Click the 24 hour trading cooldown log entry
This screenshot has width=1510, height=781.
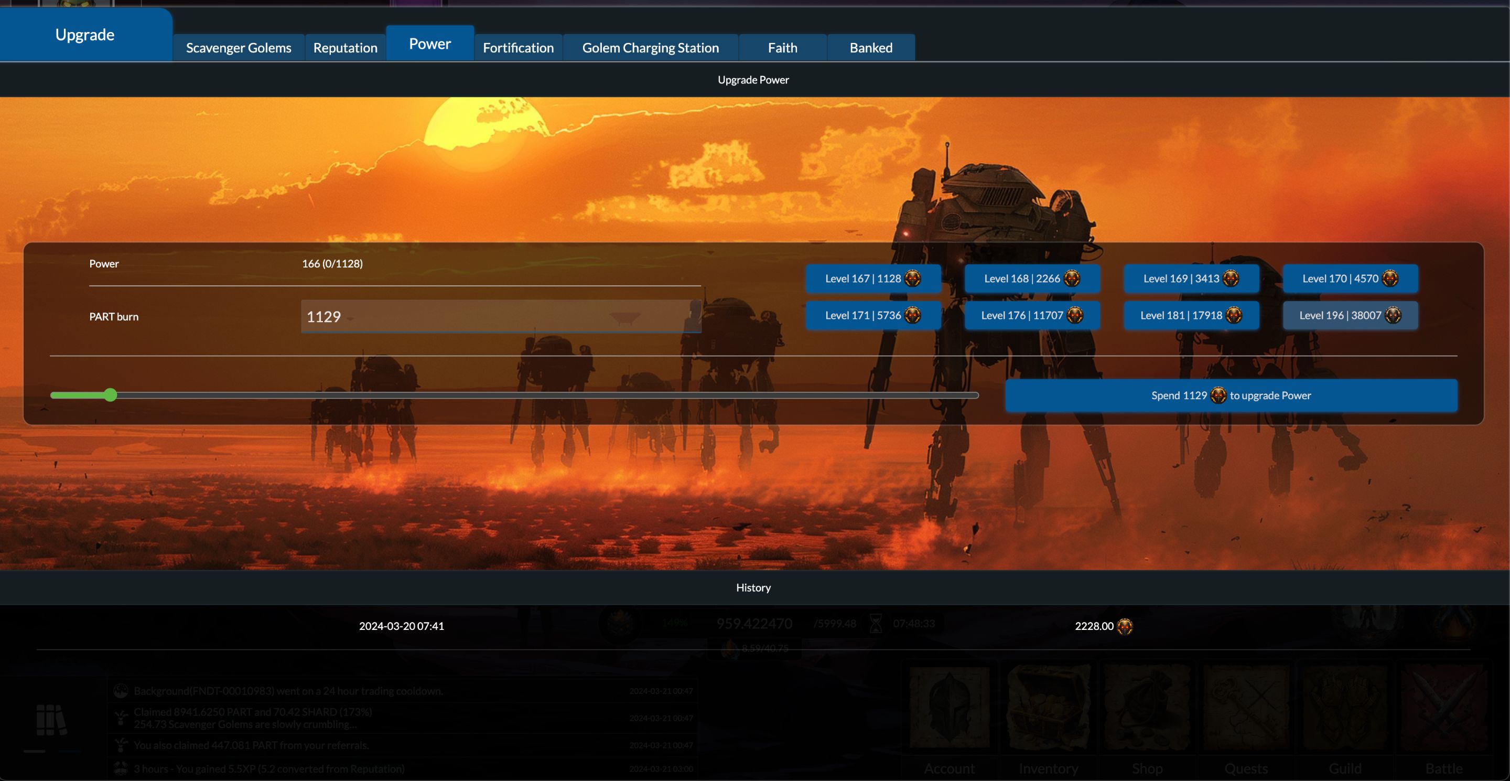point(402,691)
